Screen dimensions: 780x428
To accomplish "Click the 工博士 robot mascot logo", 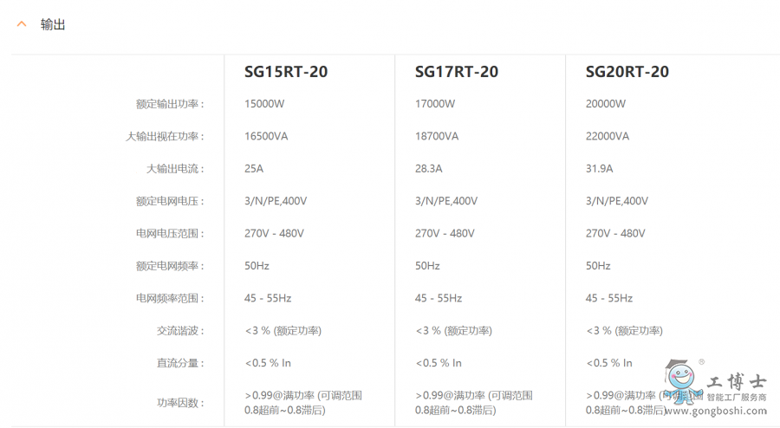I will click(x=682, y=378).
